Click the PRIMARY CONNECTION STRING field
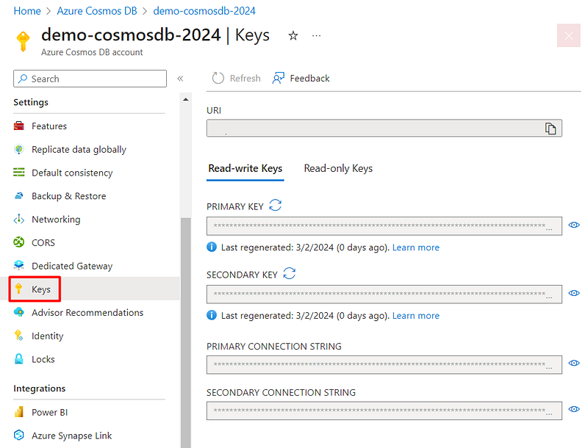The width and height of the screenshot is (588, 448). (x=384, y=364)
